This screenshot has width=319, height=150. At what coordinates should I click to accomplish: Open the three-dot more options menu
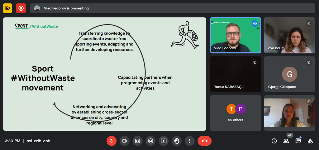189,141
